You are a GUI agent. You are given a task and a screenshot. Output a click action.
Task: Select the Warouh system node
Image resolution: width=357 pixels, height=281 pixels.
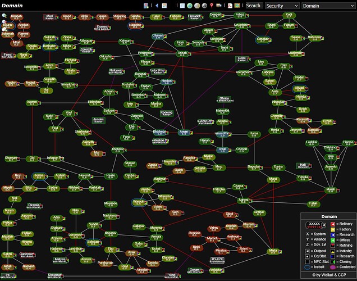pyautogui.click(x=139, y=202)
